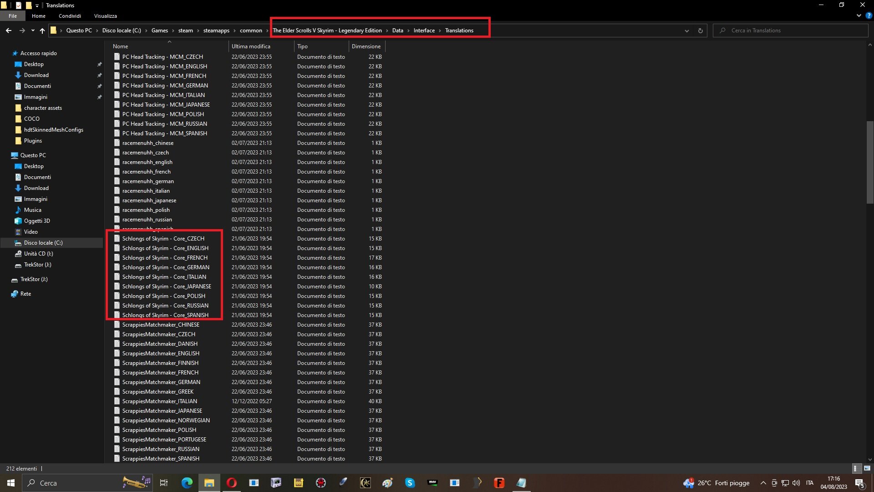Click the vertical scrollbar thumb
874x492 pixels.
pyautogui.click(x=870, y=162)
